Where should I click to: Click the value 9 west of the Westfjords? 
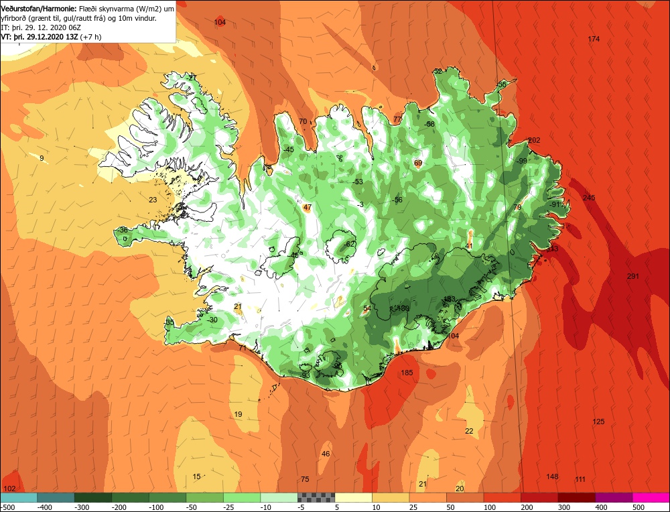point(42,158)
